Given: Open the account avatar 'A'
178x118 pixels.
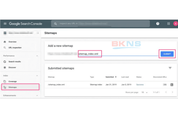Looking at the screenshot, I should tap(176, 24).
